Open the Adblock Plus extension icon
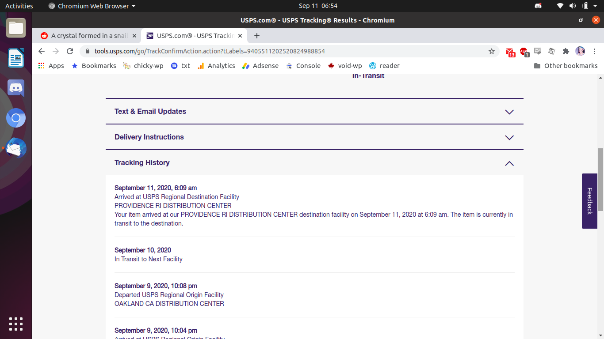The width and height of the screenshot is (604, 339). coord(524,52)
